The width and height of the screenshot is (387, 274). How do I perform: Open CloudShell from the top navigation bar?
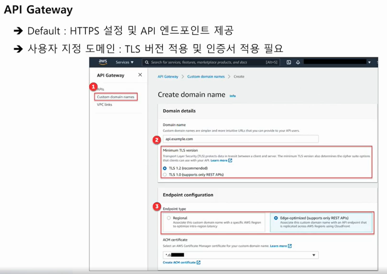289,62
